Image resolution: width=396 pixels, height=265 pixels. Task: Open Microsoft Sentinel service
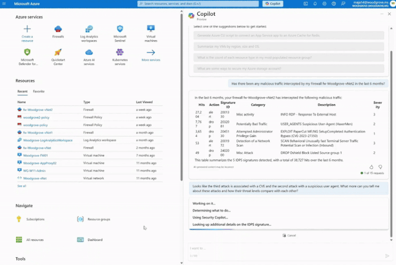120,34
